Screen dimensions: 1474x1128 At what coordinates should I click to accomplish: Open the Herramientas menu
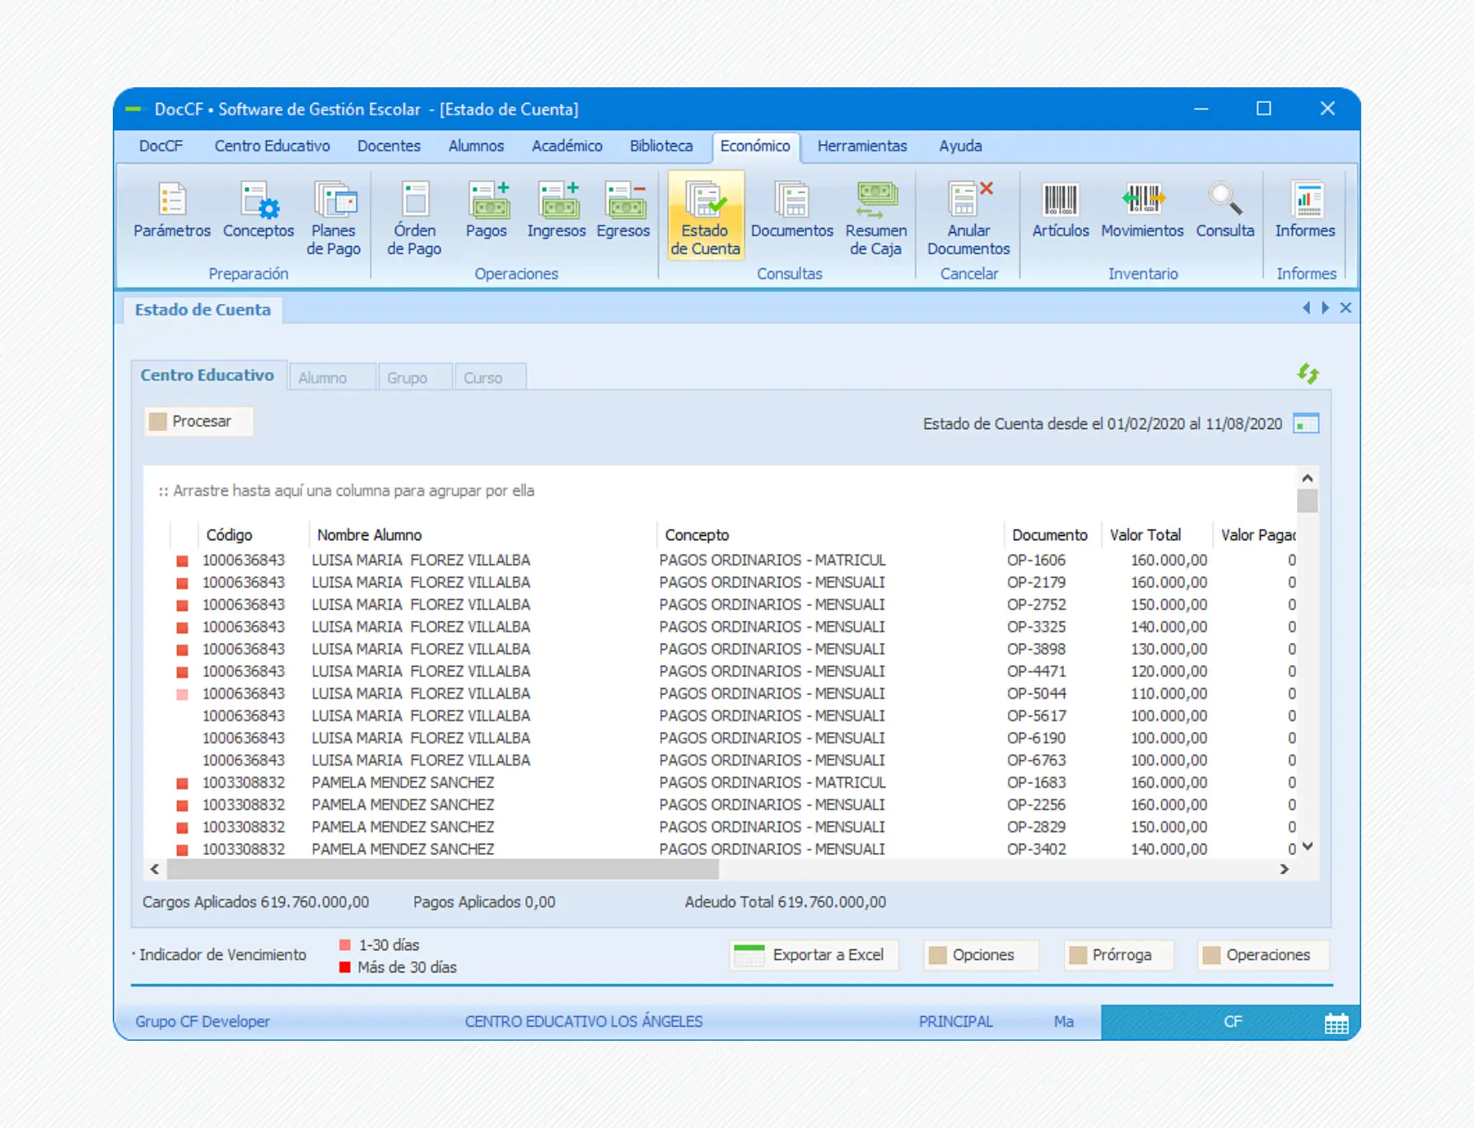pos(861,146)
